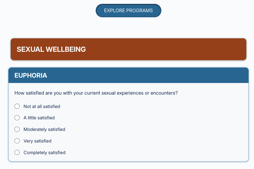This screenshot has height=169, width=254.
Task: Click the sexual experiences satisfaction question text
Action: click(x=96, y=93)
